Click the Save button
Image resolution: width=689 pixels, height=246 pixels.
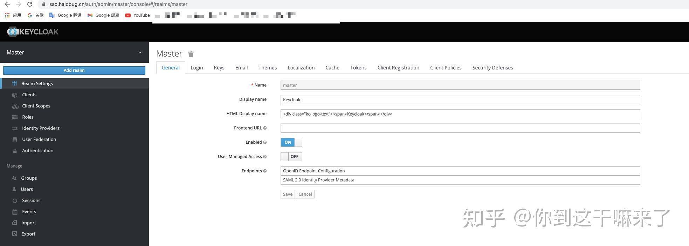point(288,194)
